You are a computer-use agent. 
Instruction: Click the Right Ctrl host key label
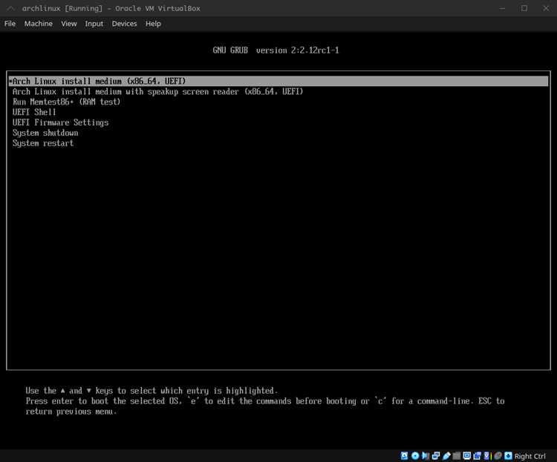point(530,456)
